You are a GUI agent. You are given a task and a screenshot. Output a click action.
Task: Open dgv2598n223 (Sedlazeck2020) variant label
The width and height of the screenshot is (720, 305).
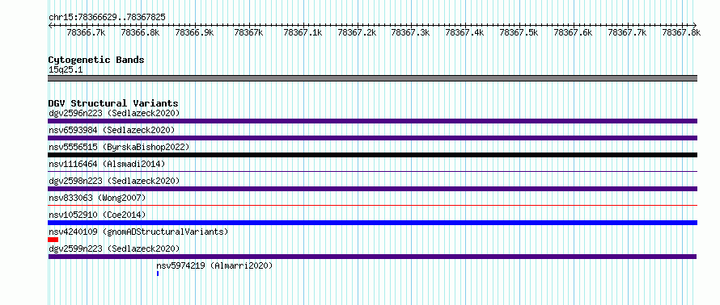point(114,181)
